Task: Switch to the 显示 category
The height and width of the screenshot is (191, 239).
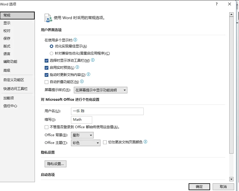Action: (x=17, y=23)
